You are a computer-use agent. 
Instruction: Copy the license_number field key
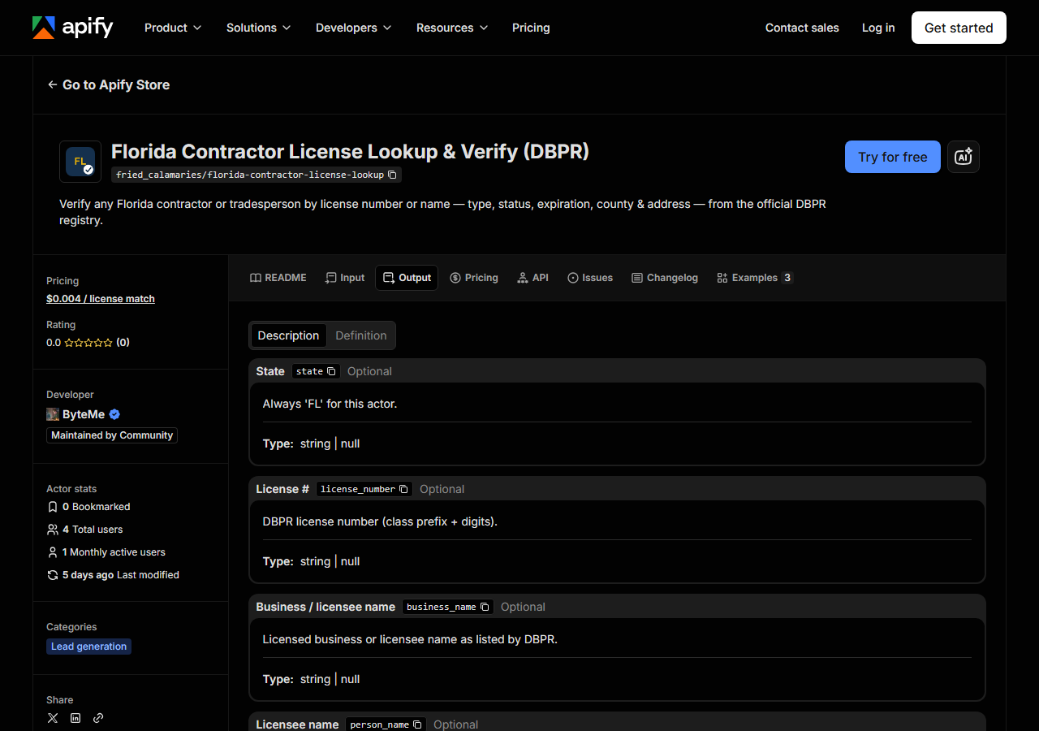pos(403,489)
